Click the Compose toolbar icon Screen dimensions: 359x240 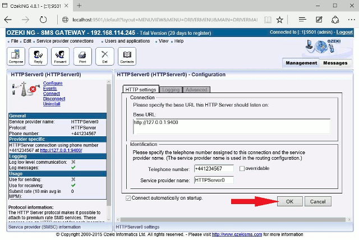pyautogui.click(x=15, y=57)
